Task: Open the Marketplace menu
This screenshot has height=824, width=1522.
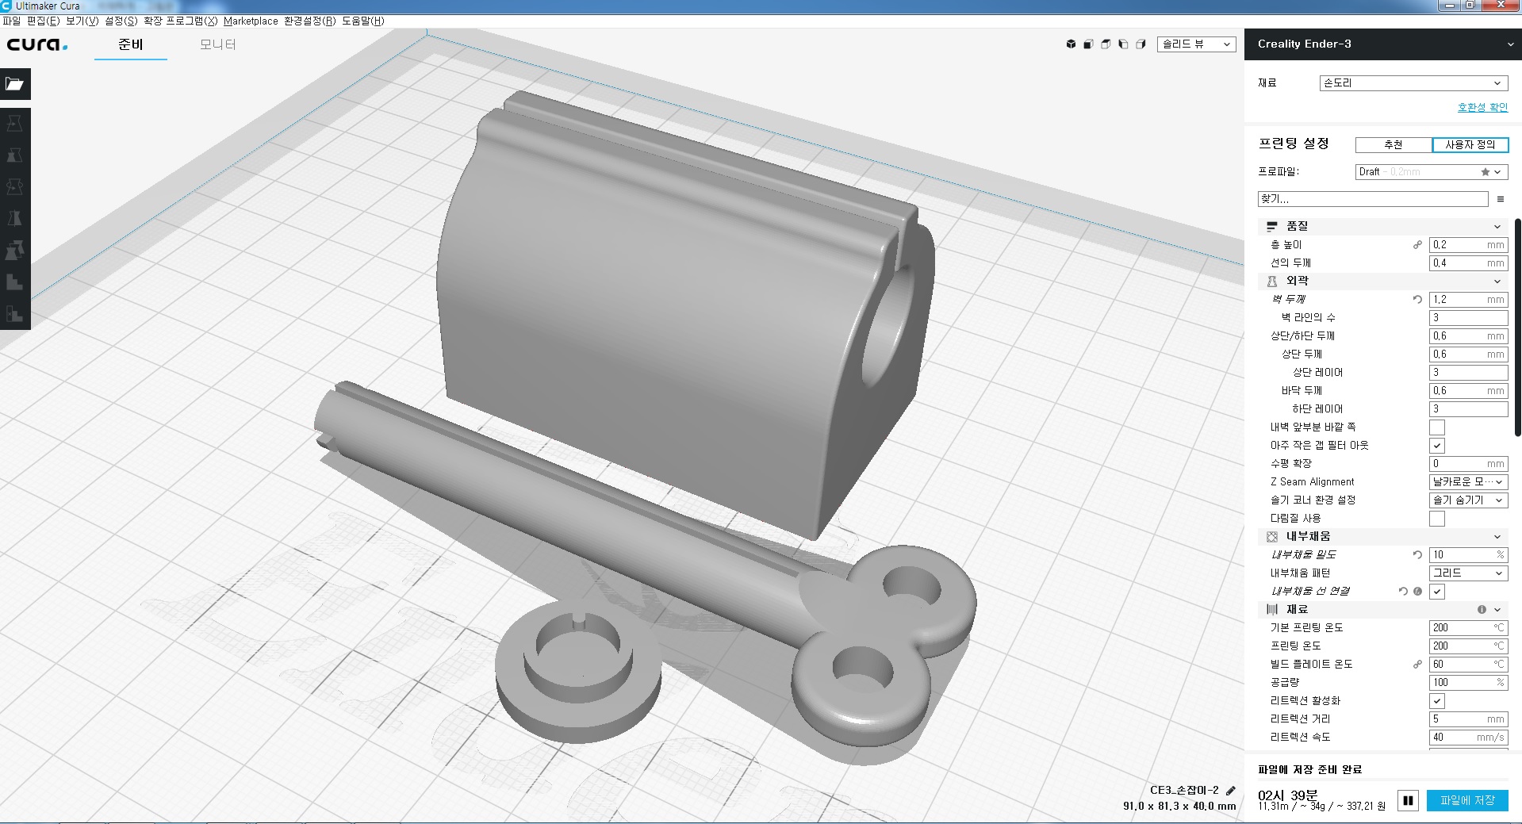Action: coord(251,21)
